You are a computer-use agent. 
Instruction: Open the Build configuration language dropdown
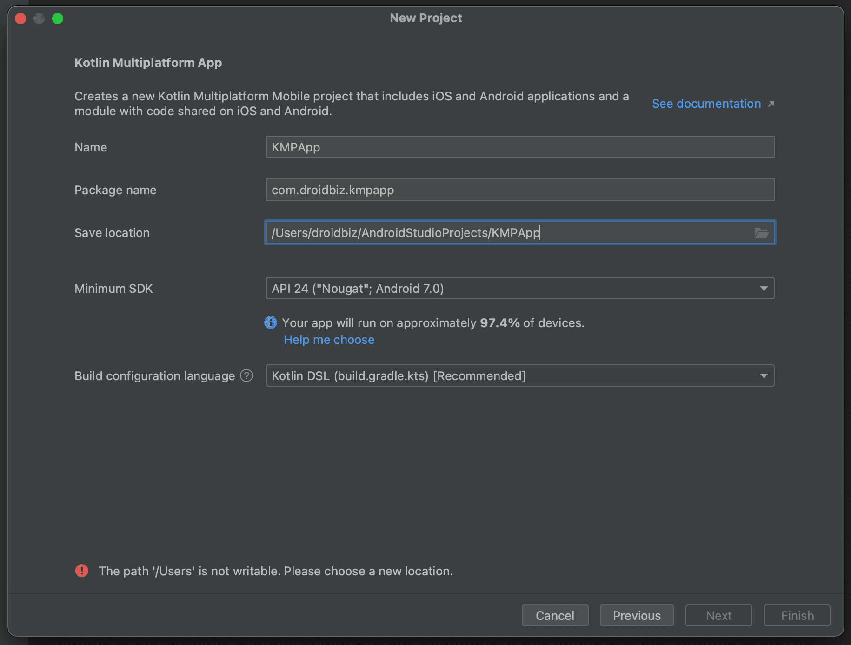[x=520, y=375]
